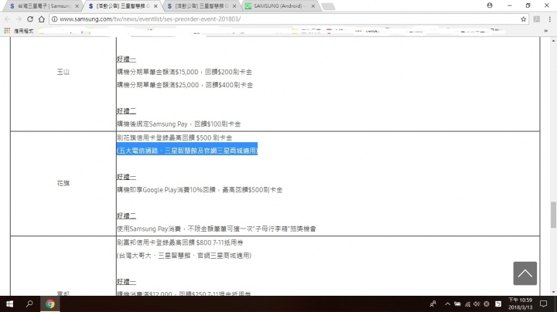The height and width of the screenshot is (312, 557).
Task: Close the third event tab
Action: point(234,6)
